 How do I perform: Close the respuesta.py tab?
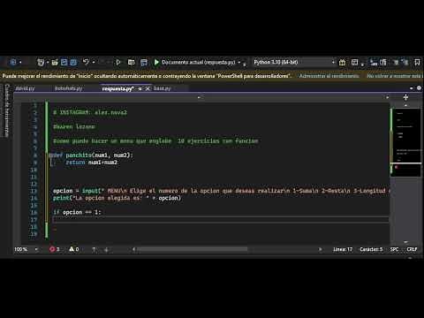[148, 88]
